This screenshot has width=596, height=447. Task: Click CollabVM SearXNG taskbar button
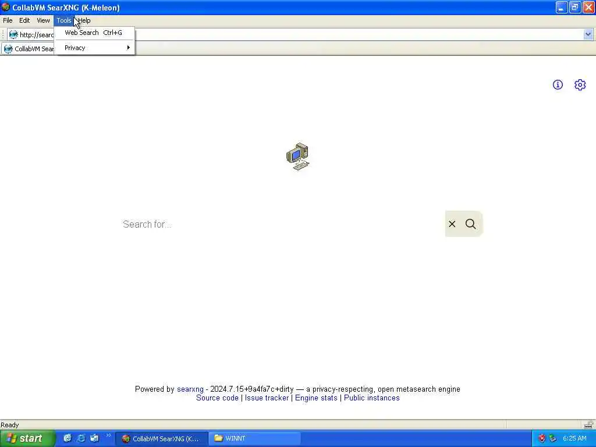coord(162,438)
